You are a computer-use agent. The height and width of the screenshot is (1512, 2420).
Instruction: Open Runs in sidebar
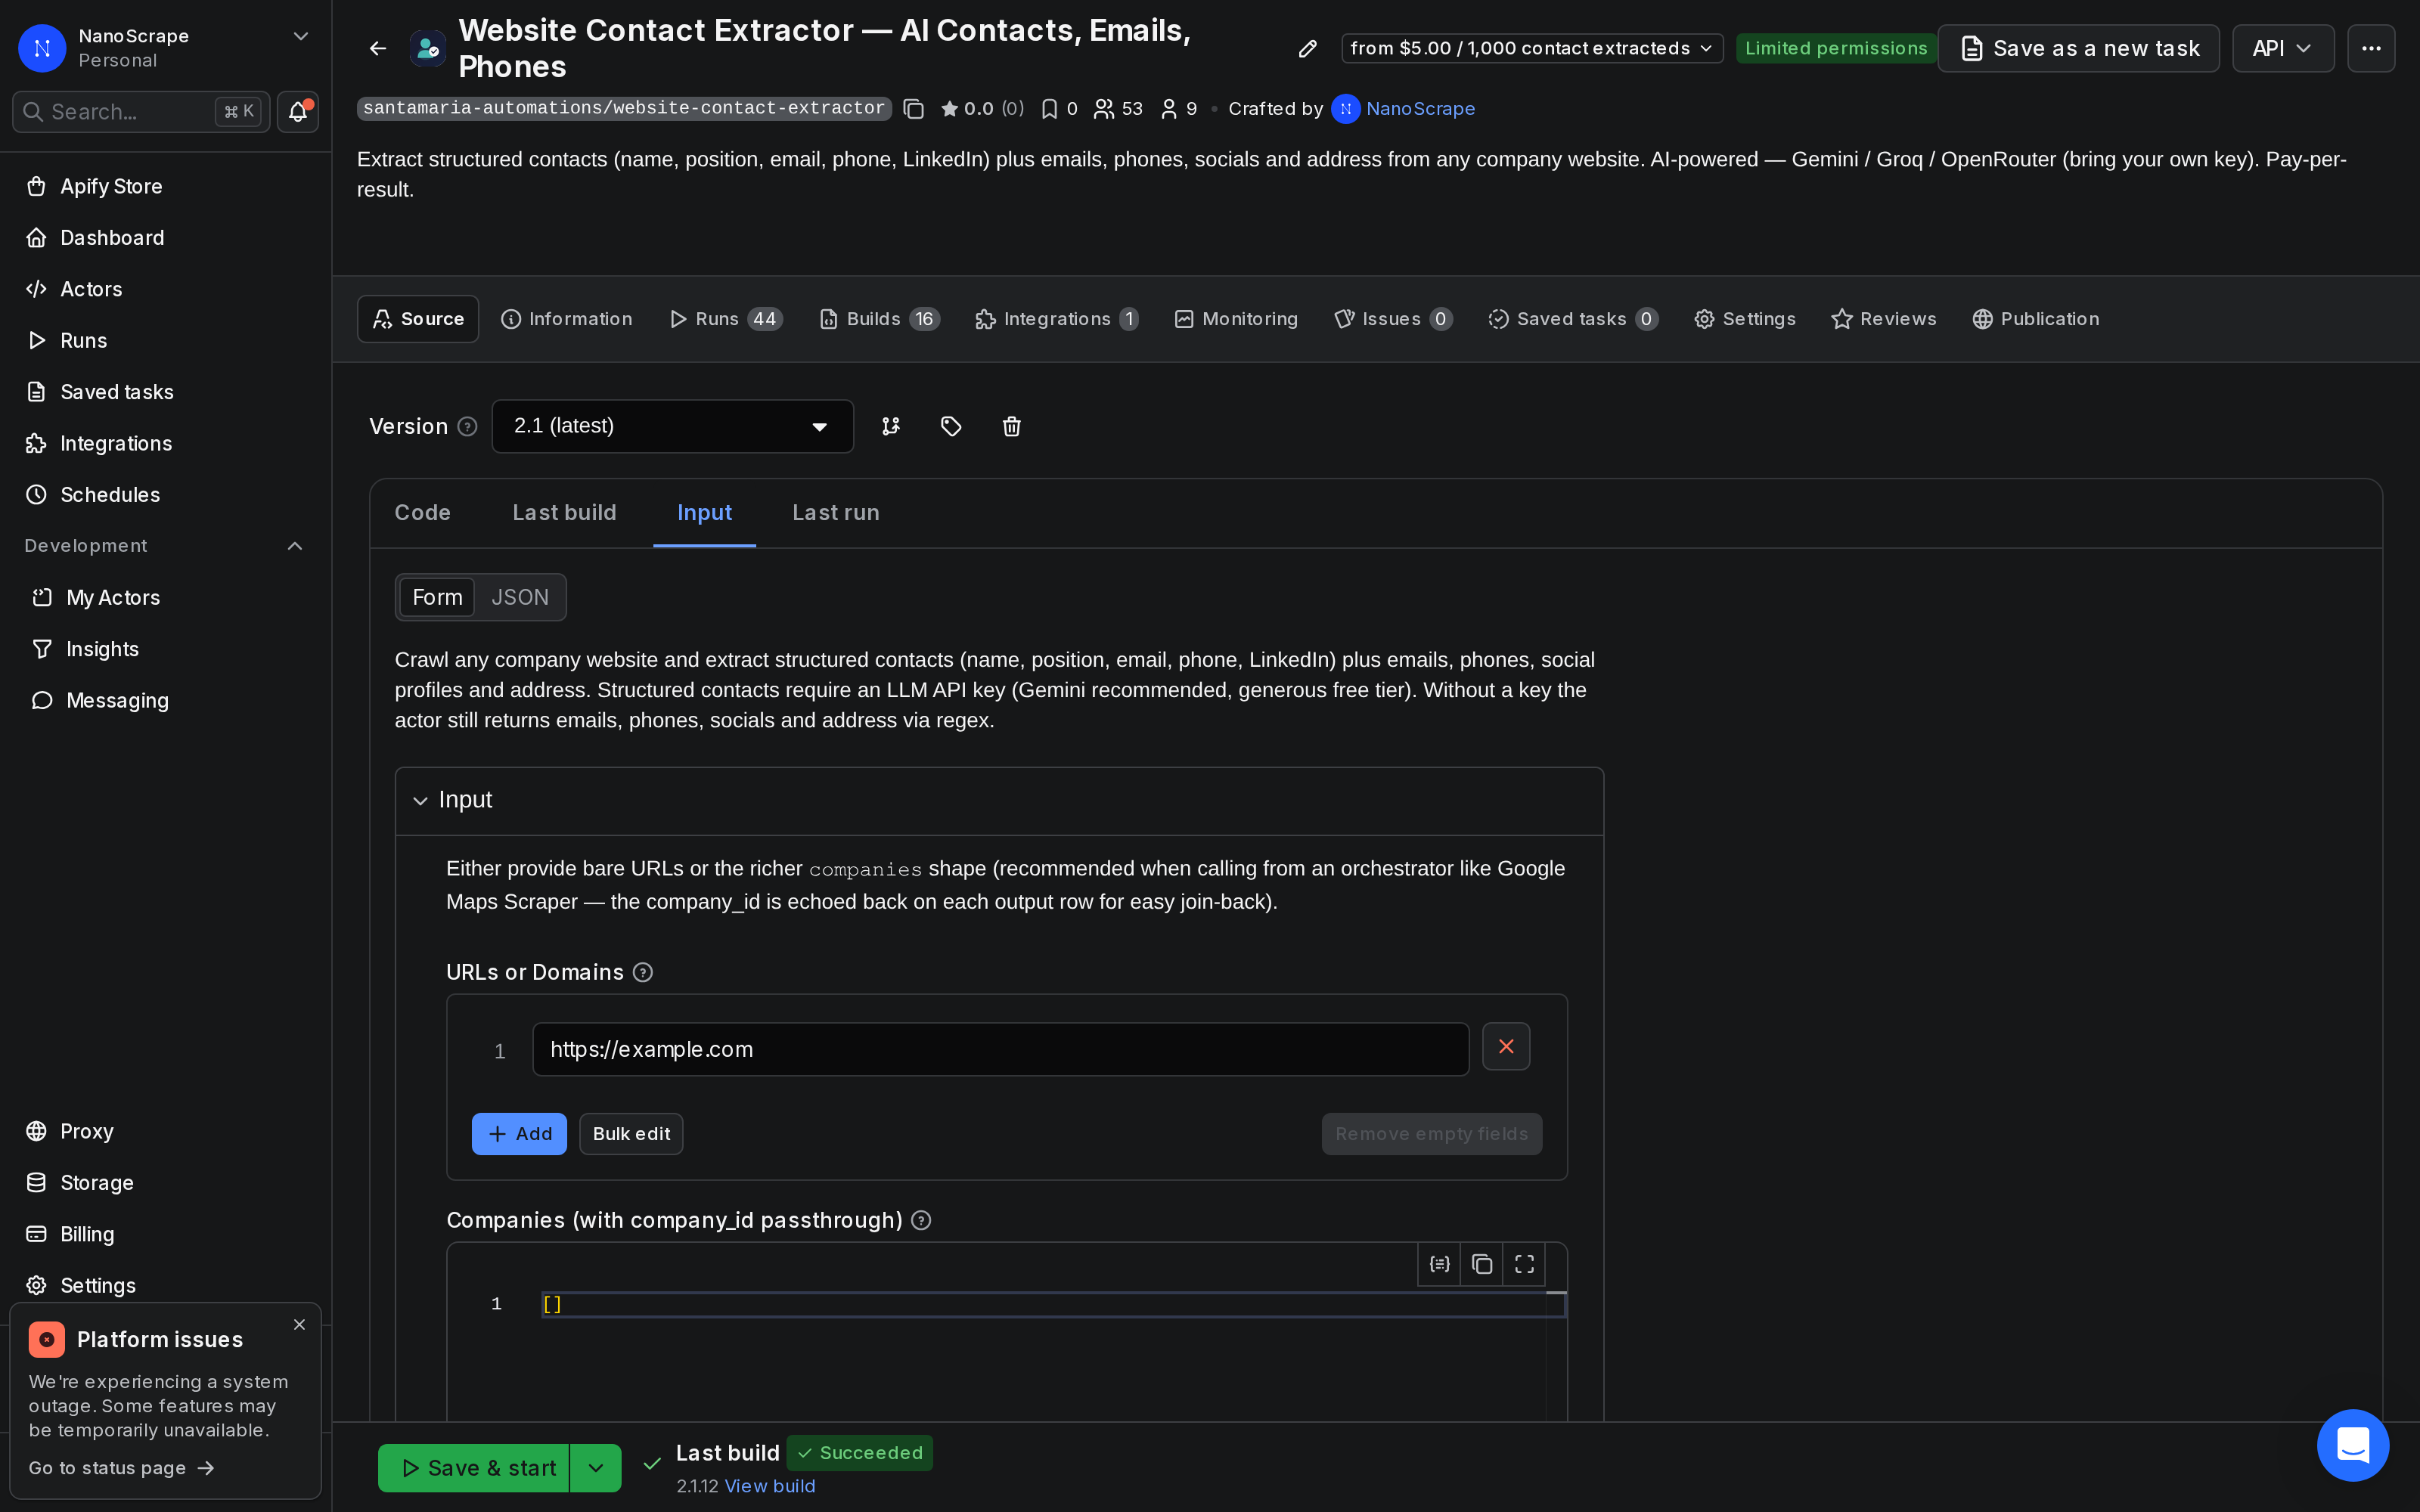pyautogui.click(x=166, y=340)
